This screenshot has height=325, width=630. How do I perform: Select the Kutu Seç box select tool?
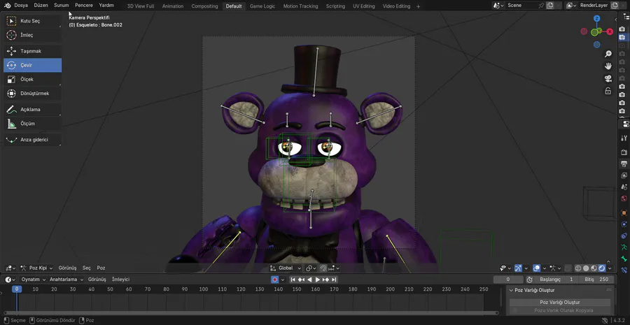(32, 21)
